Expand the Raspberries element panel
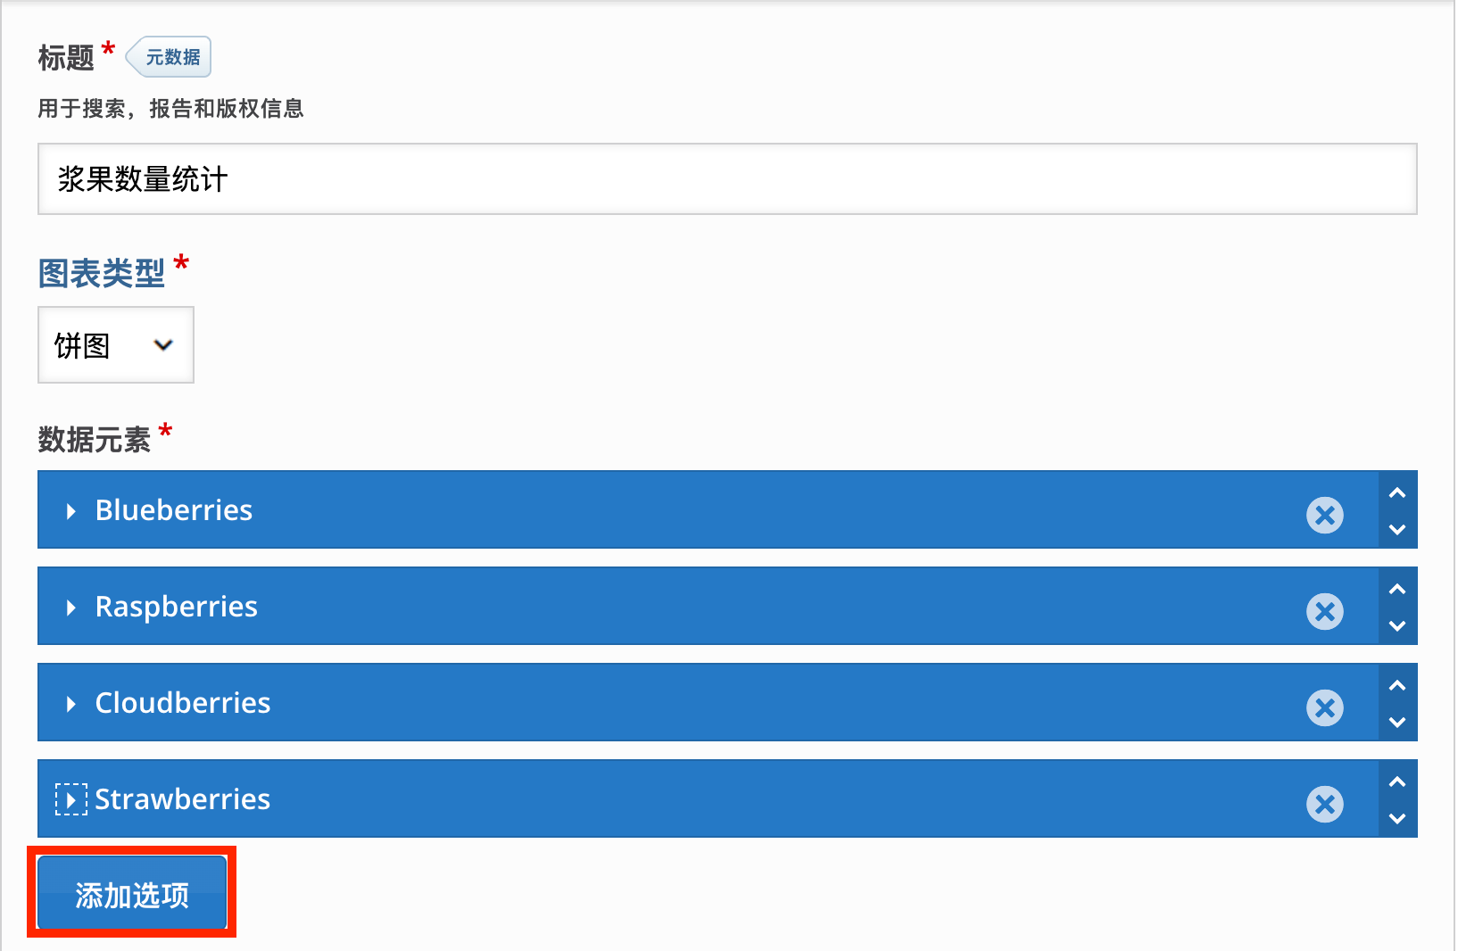 (71, 608)
